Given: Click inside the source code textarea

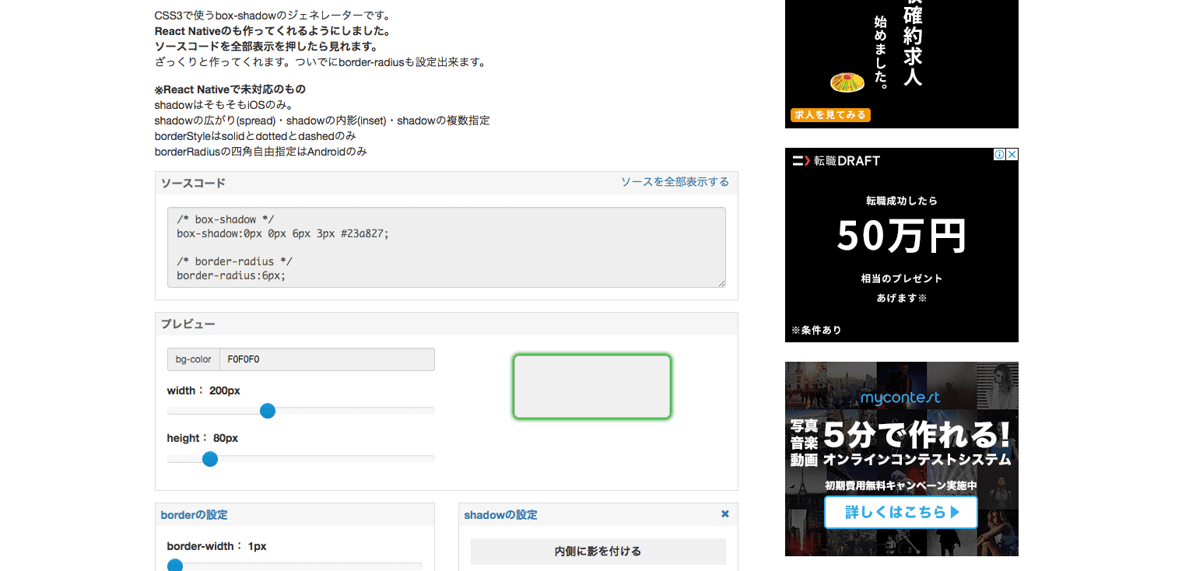Looking at the screenshot, I should (x=446, y=247).
